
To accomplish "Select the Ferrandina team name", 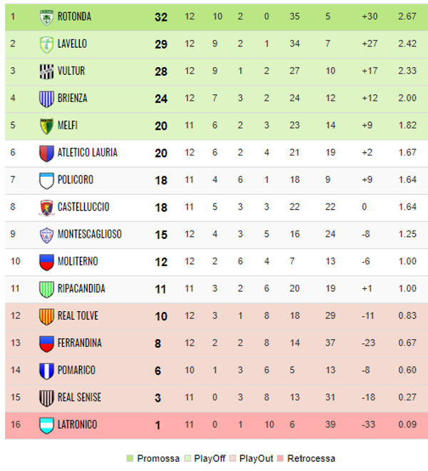I will click(x=80, y=343).
